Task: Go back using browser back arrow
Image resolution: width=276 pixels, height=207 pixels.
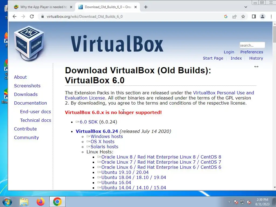Action: 15,16
